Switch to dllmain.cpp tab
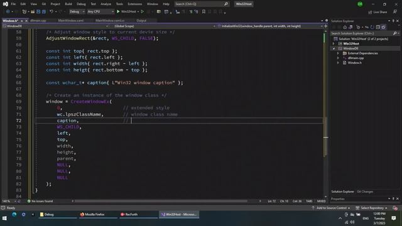 (x=38, y=21)
